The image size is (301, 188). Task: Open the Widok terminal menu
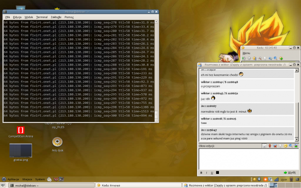coord(29,17)
